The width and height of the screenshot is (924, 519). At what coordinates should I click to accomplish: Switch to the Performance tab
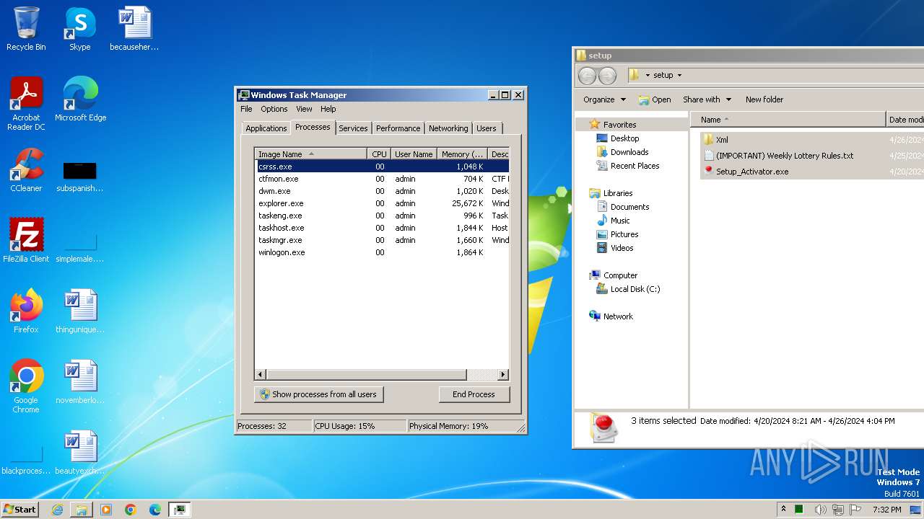pyautogui.click(x=398, y=128)
